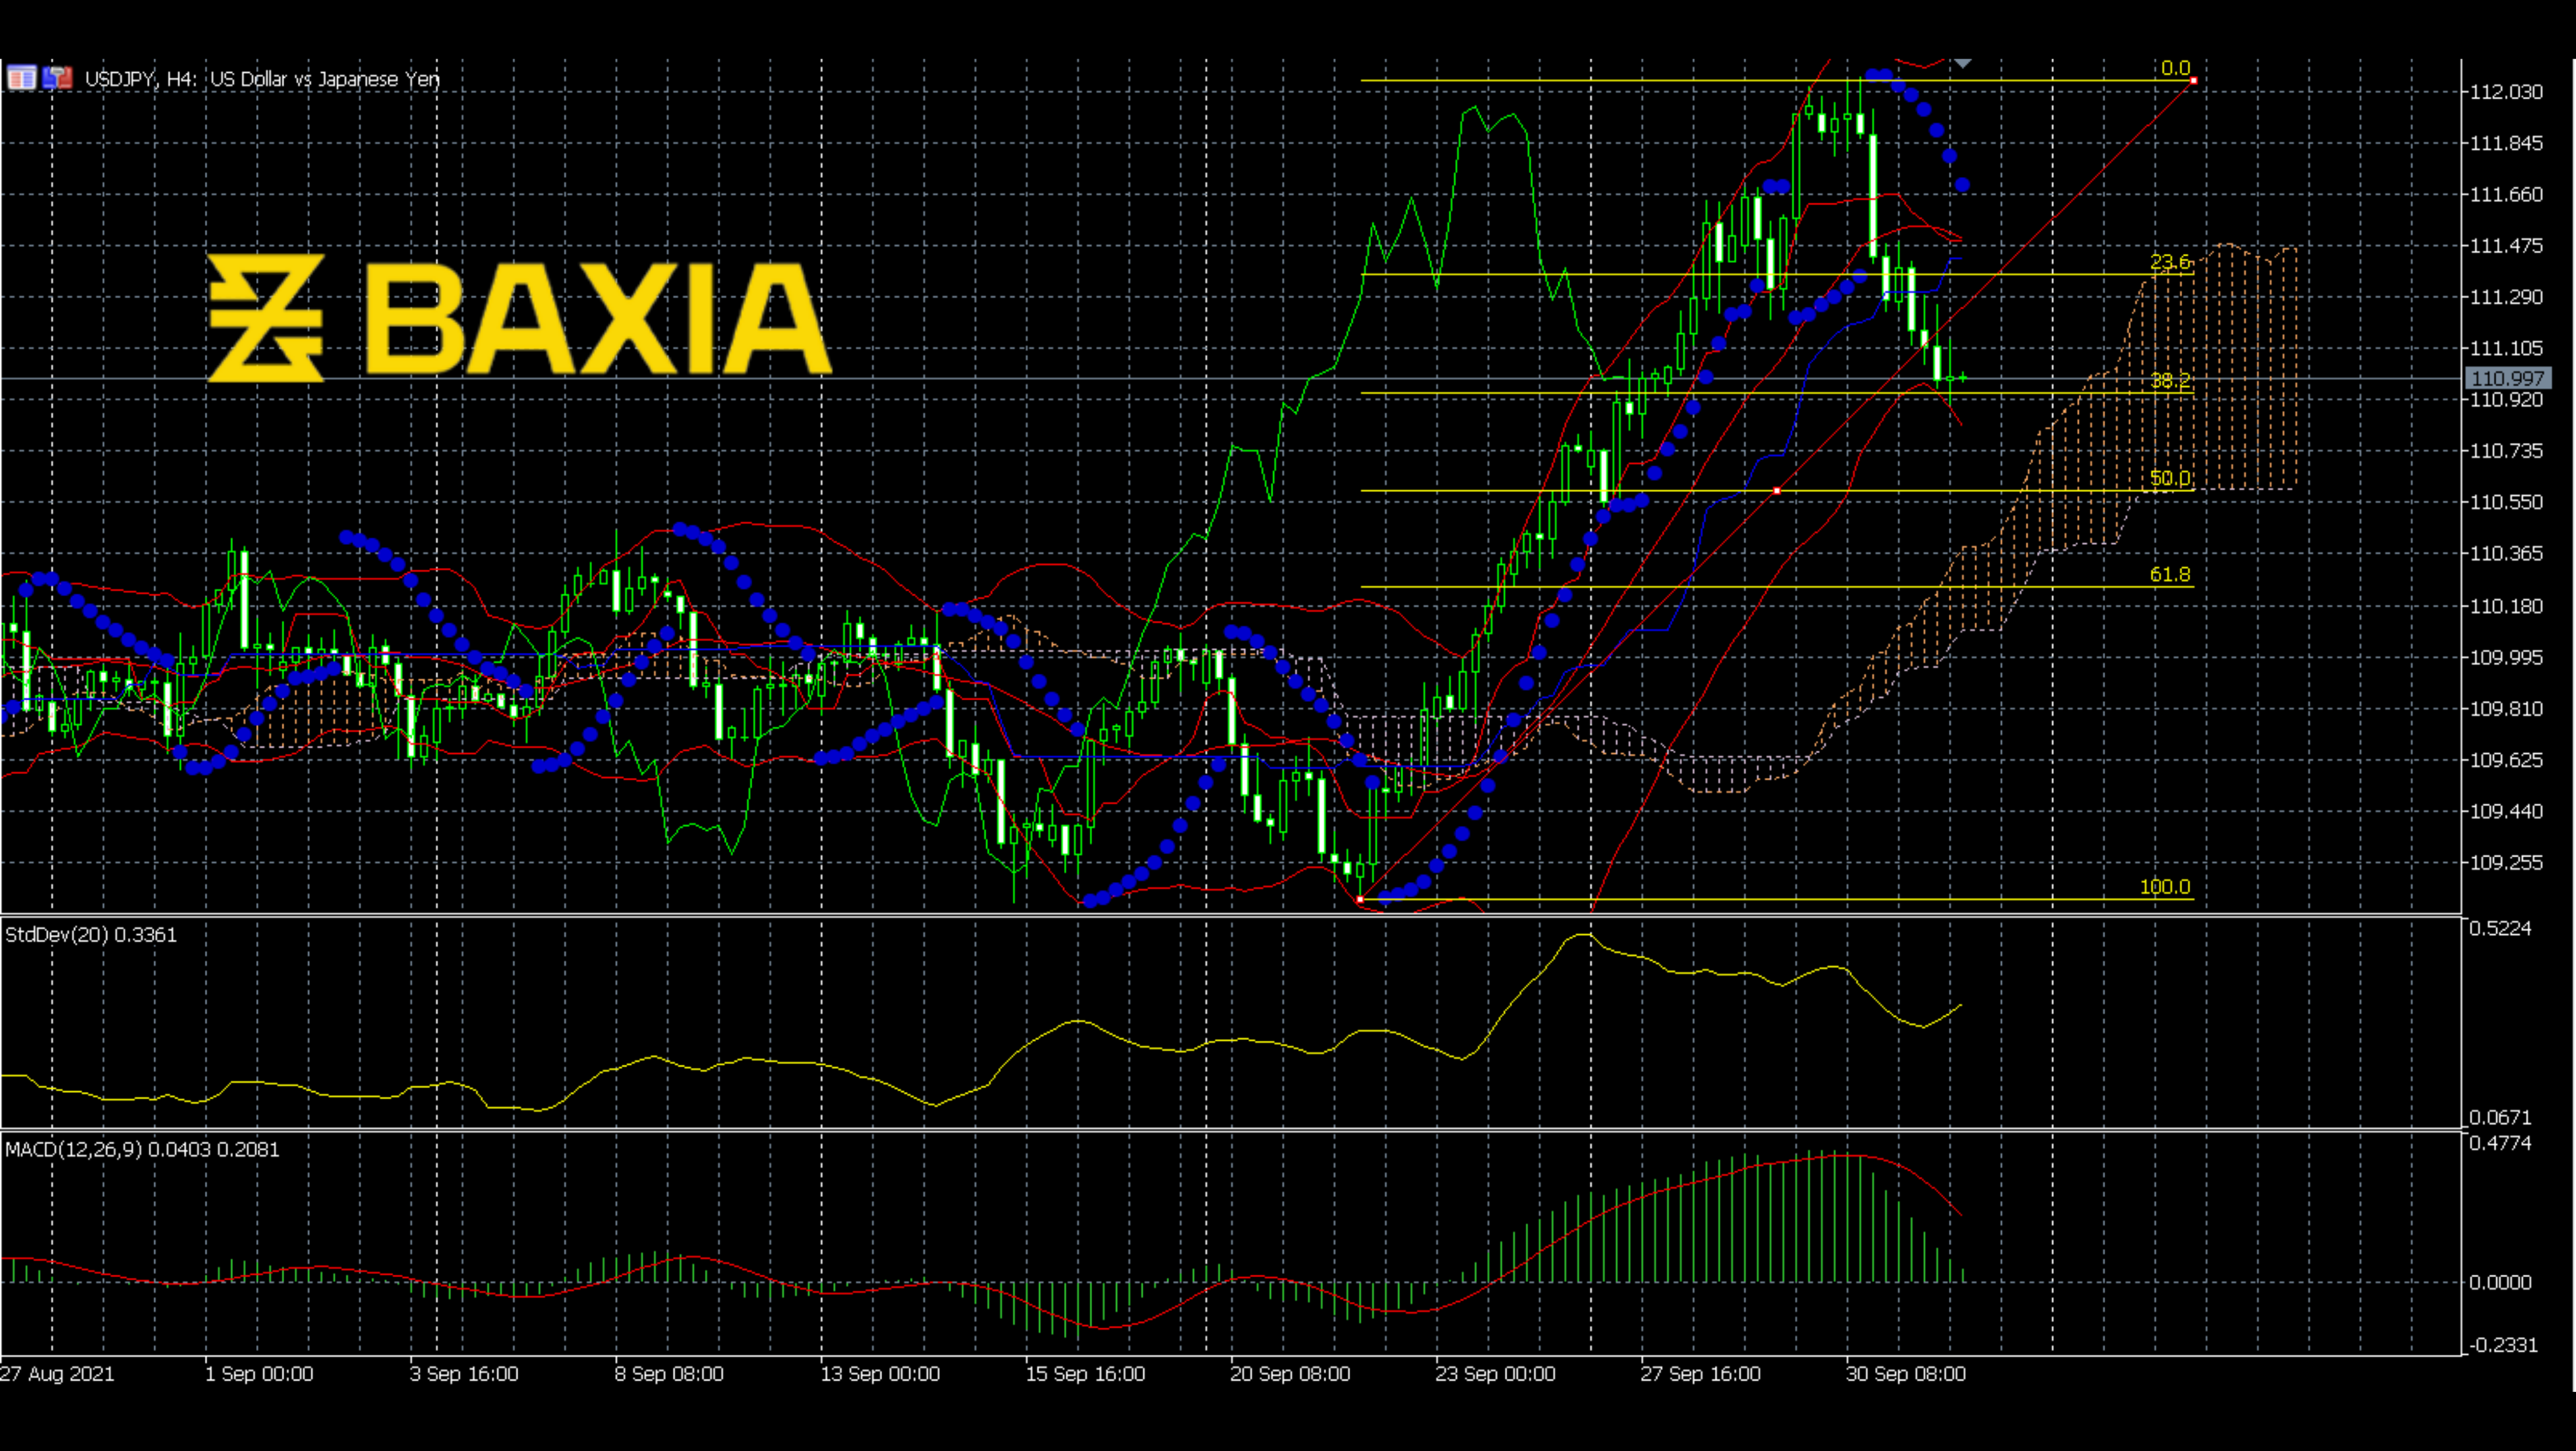Click the price scale value 111.475
This screenshot has width=2576, height=1451.
pos(2506,246)
